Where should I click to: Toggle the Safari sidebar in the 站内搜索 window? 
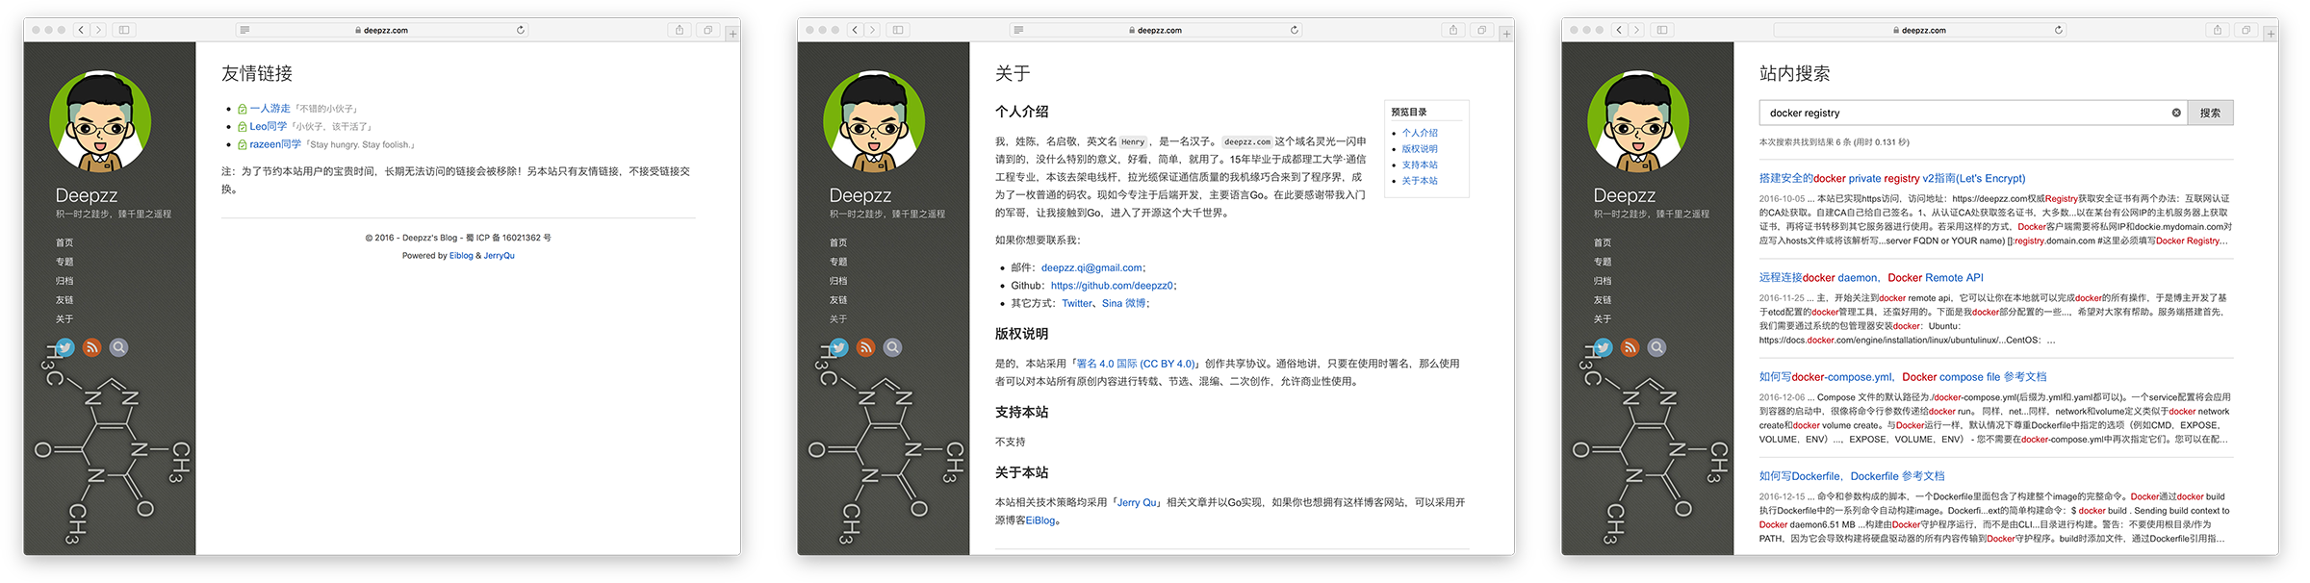[1662, 30]
